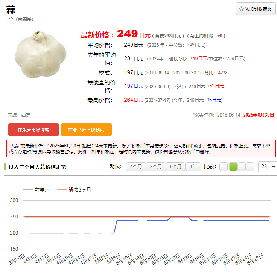Open the 西友 source link
The width and height of the screenshot is (277, 273).
coord(26,115)
